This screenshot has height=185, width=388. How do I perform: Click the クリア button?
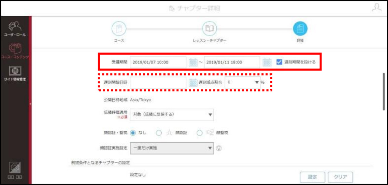point(341,177)
